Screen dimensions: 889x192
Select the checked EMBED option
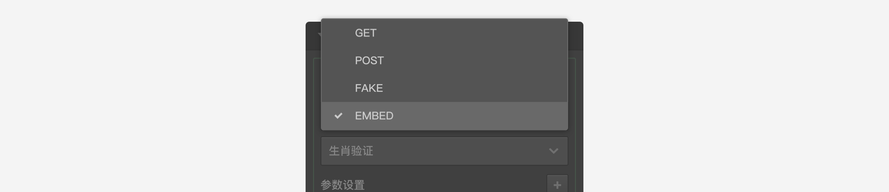pyautogui.click(x=444, y=116)
